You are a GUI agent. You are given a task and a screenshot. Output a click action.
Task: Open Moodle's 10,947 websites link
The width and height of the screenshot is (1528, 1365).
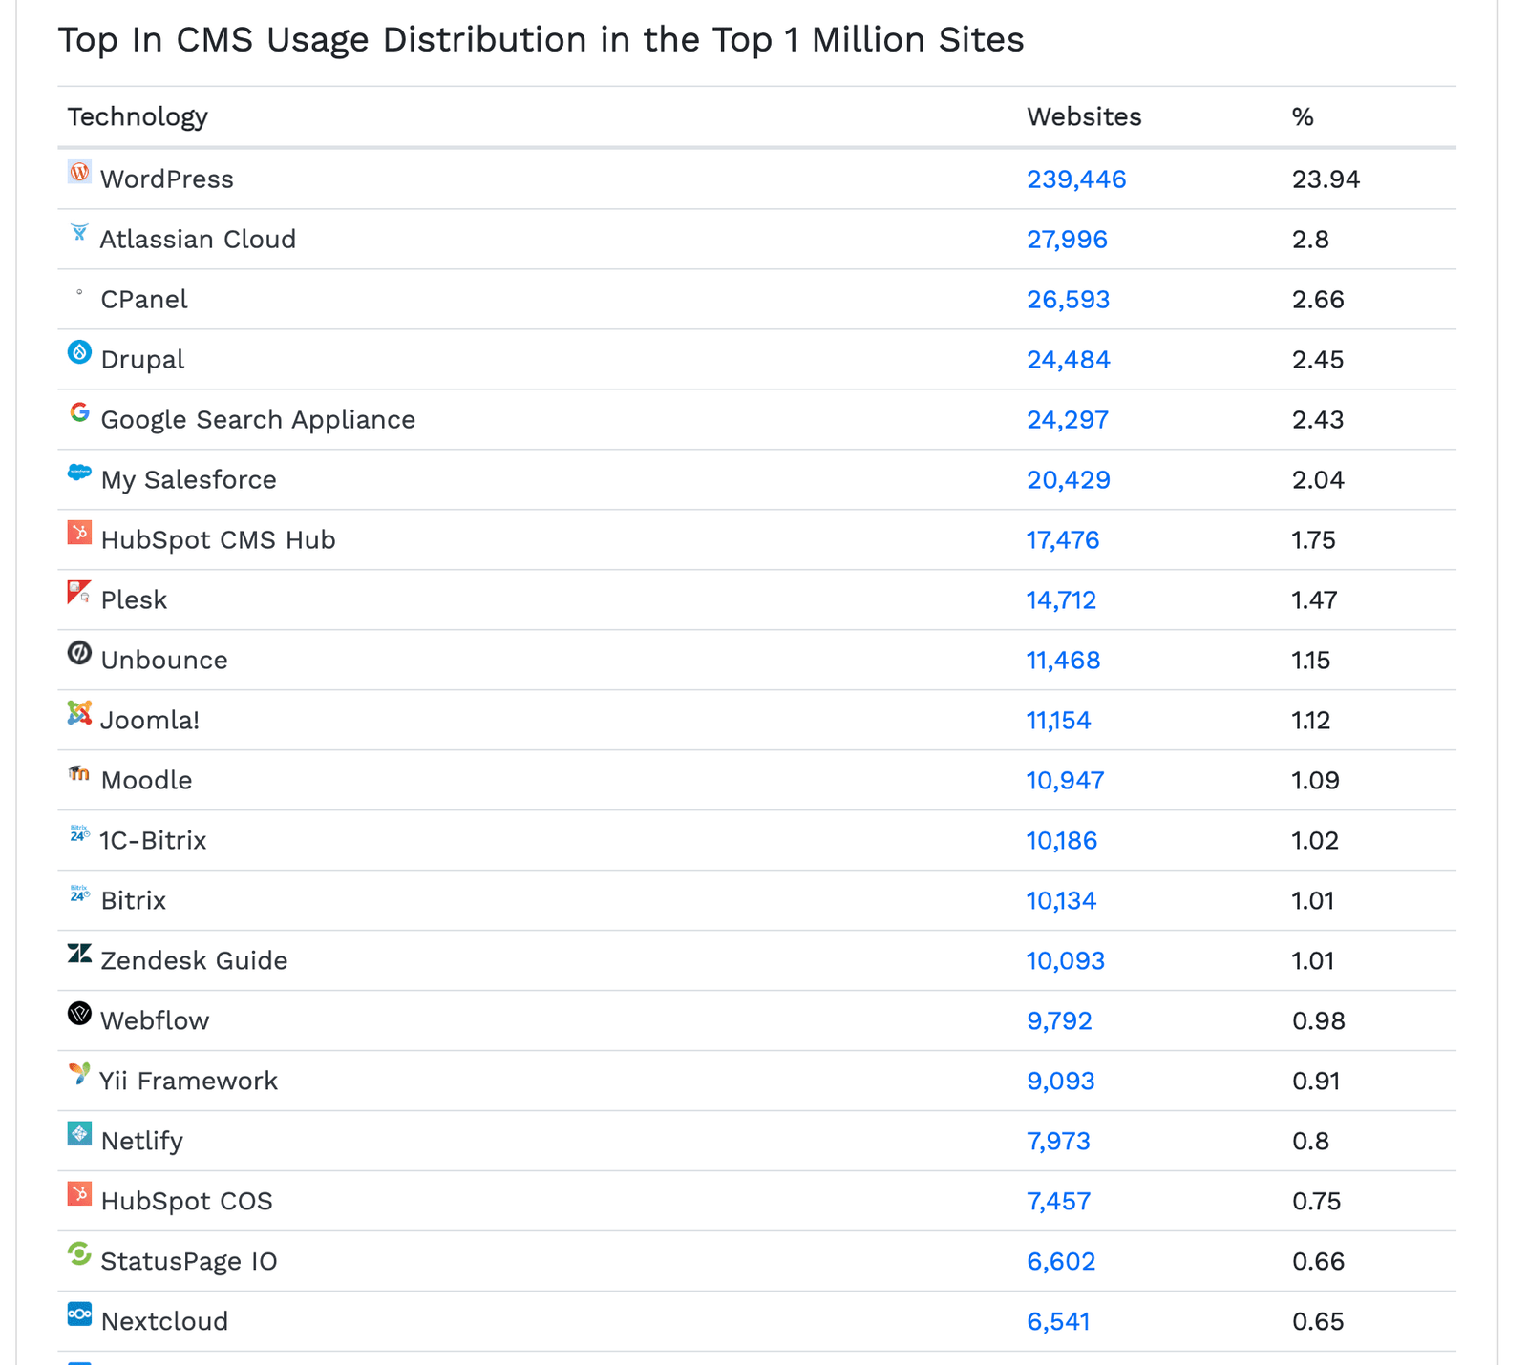[1065, 781]
